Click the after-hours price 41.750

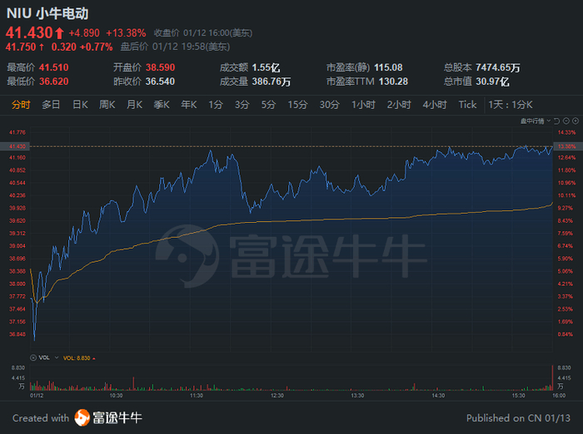[21, 47]
